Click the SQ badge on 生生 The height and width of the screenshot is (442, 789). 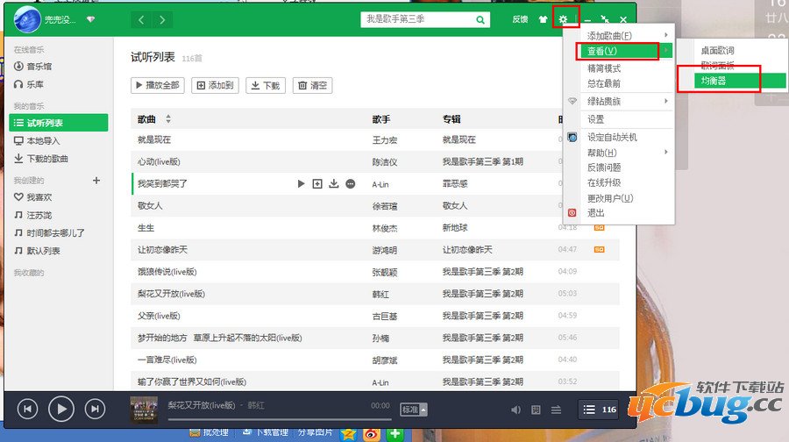click(x=599, y=227)
